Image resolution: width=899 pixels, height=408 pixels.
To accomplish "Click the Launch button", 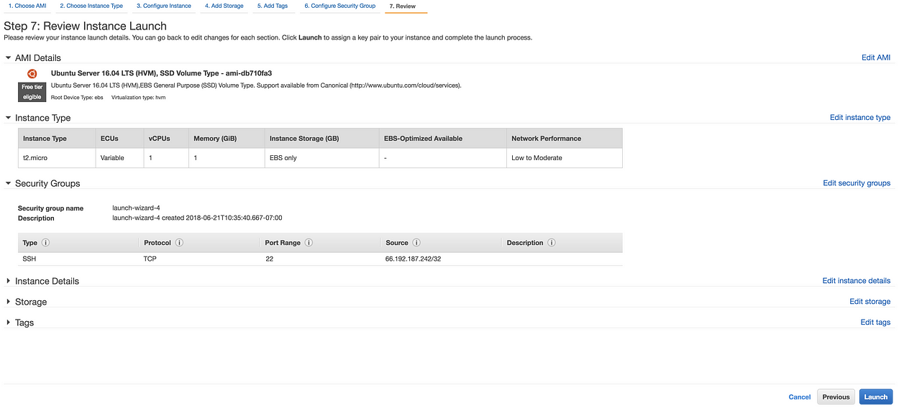I will click(x=876, y=397).
